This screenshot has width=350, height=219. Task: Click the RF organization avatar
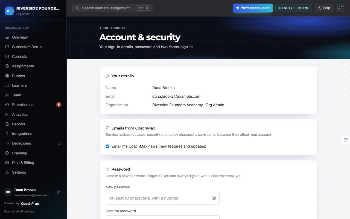[x=9, y=11]
